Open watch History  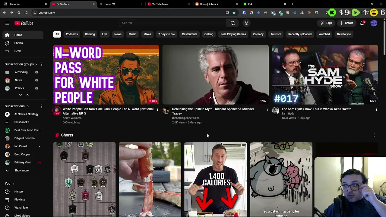[x=23, y=191]
